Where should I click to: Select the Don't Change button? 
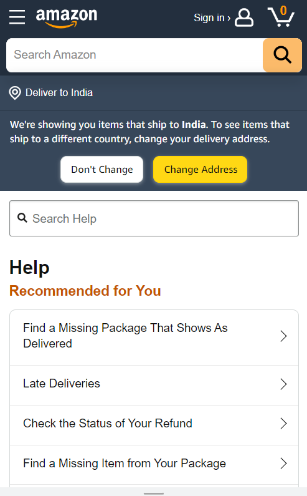[102, 169]
